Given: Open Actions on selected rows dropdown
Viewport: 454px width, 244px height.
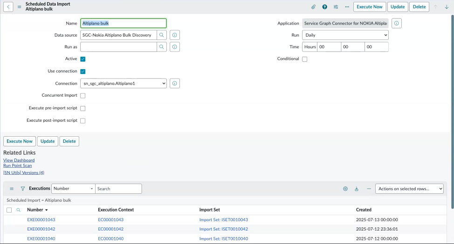Looking at the screenshot, I should click(x=409, y=189).
